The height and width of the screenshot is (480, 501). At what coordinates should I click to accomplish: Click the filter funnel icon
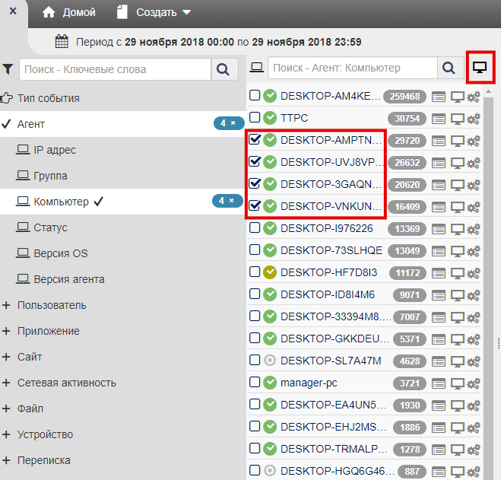[x=8, y=69]
